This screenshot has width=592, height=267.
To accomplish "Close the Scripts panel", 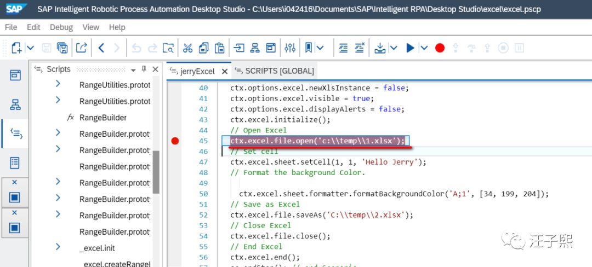I will (x=155, y=69).
